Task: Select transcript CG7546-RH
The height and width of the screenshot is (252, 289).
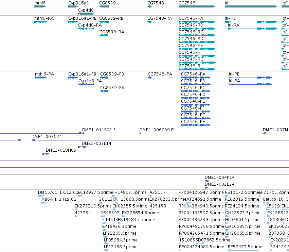Action: 197,69
